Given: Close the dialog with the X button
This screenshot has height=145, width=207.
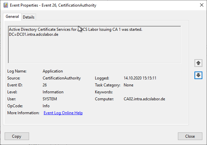Looking at the screenshot, I should (x=202, y=5).
